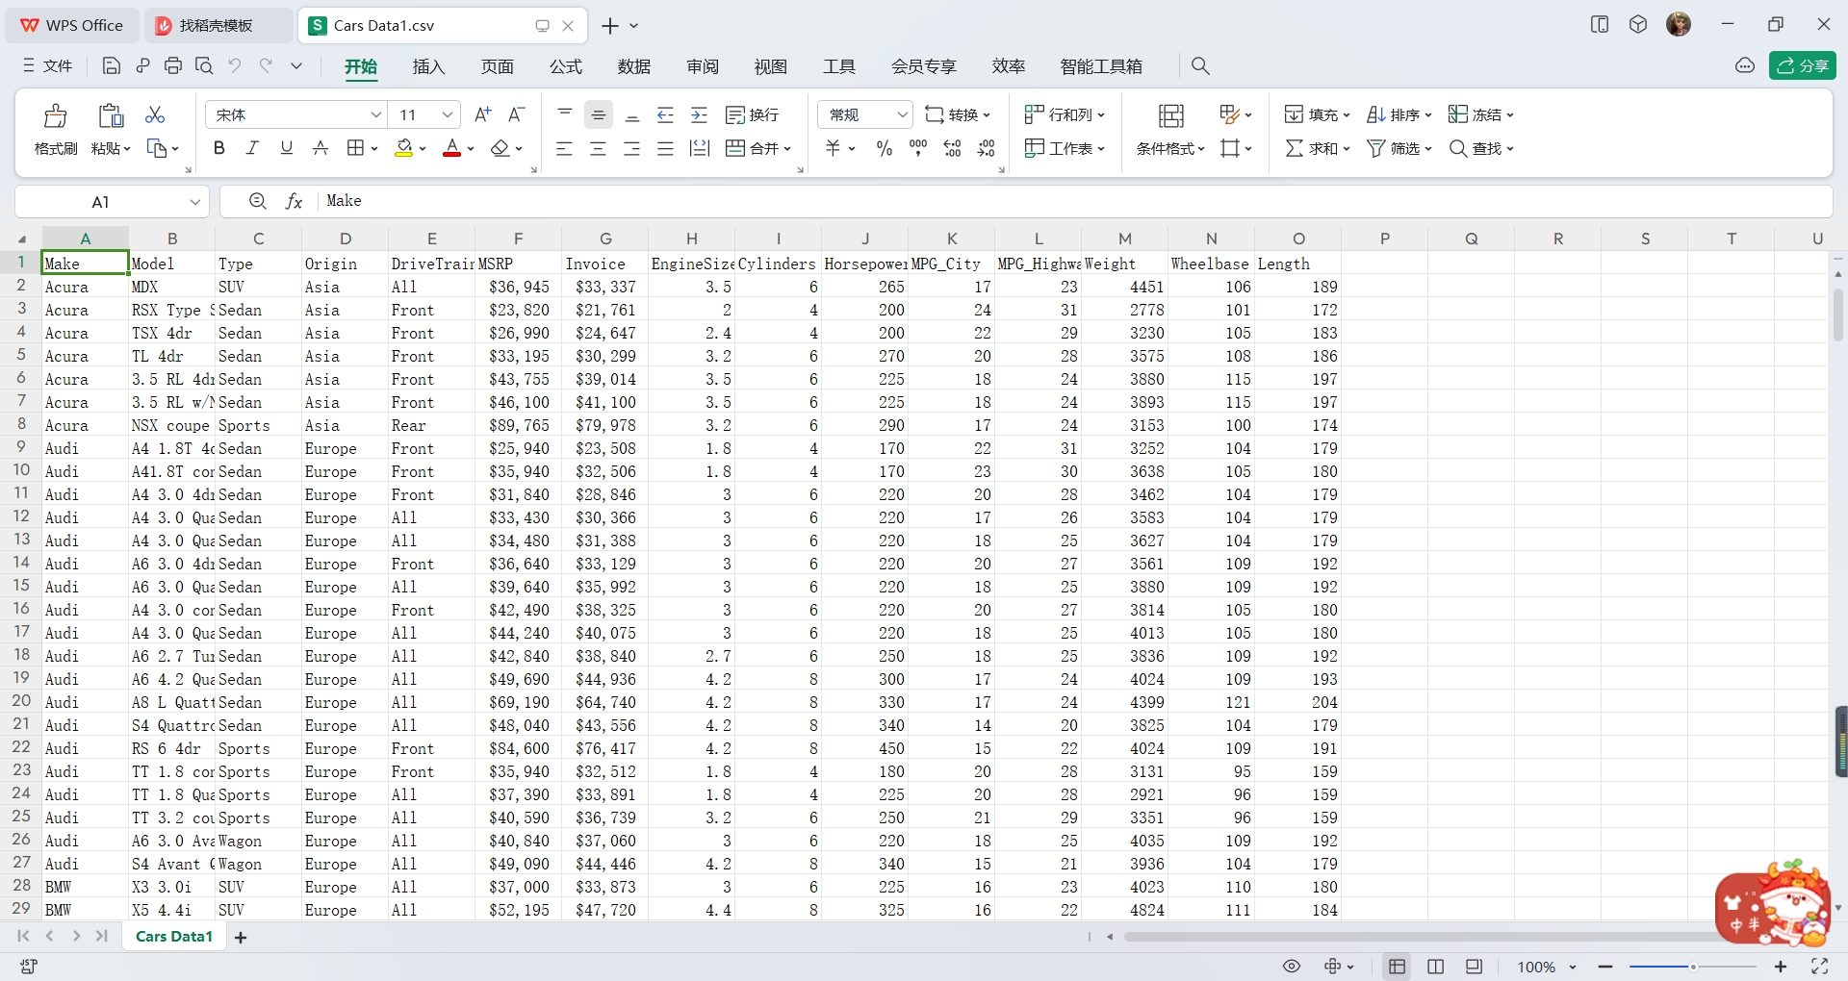
Task: Open Print Preview icon
Action: click(x=204, y=65)
